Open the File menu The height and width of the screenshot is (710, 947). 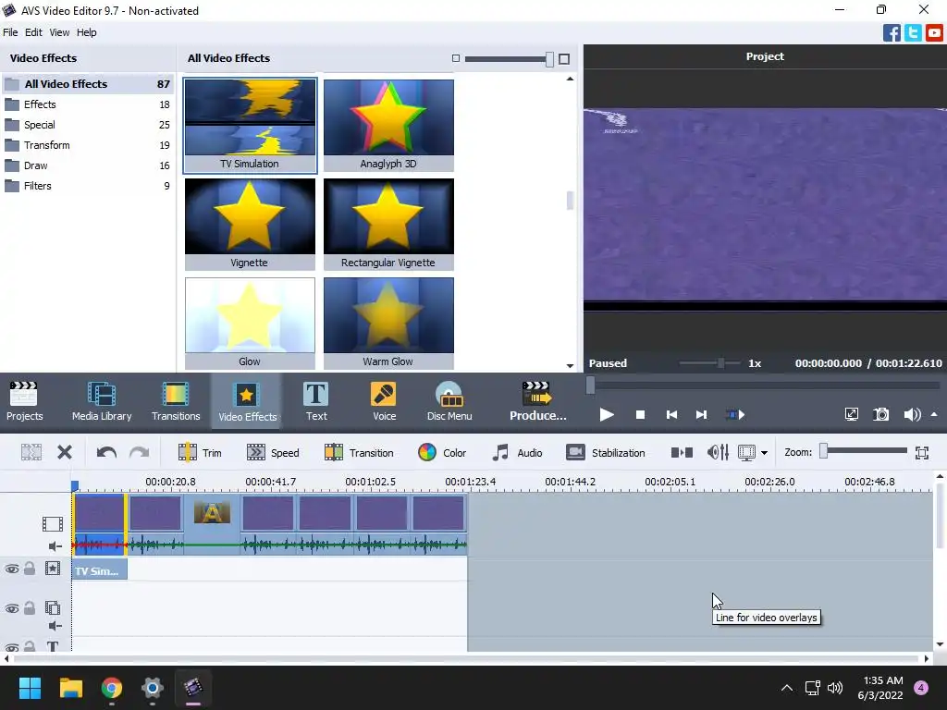point(10,32)
